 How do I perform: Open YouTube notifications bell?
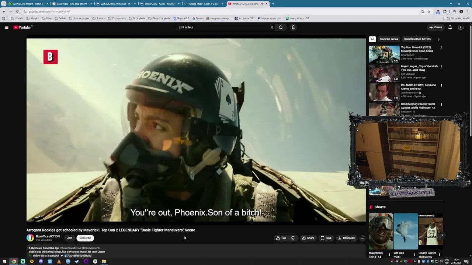pos(450,27)
